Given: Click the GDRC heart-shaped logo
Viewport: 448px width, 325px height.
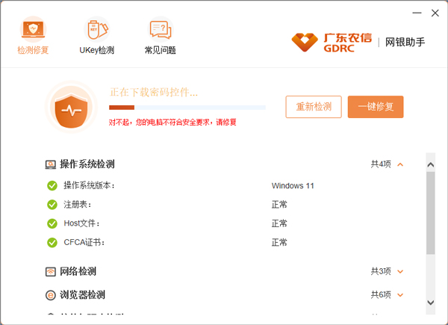Looking at the screenshot, I should [x=305, y=43].
